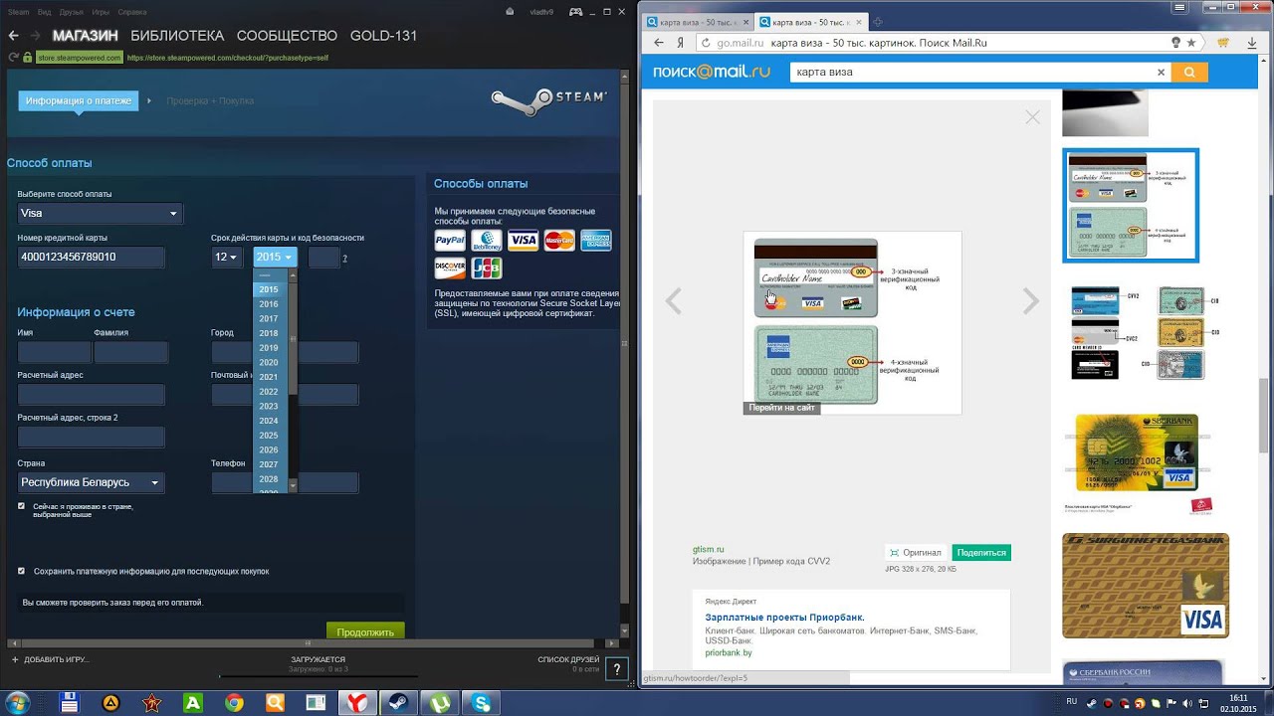
Task: Open the Друзья menu
Action: pos(71,12)
